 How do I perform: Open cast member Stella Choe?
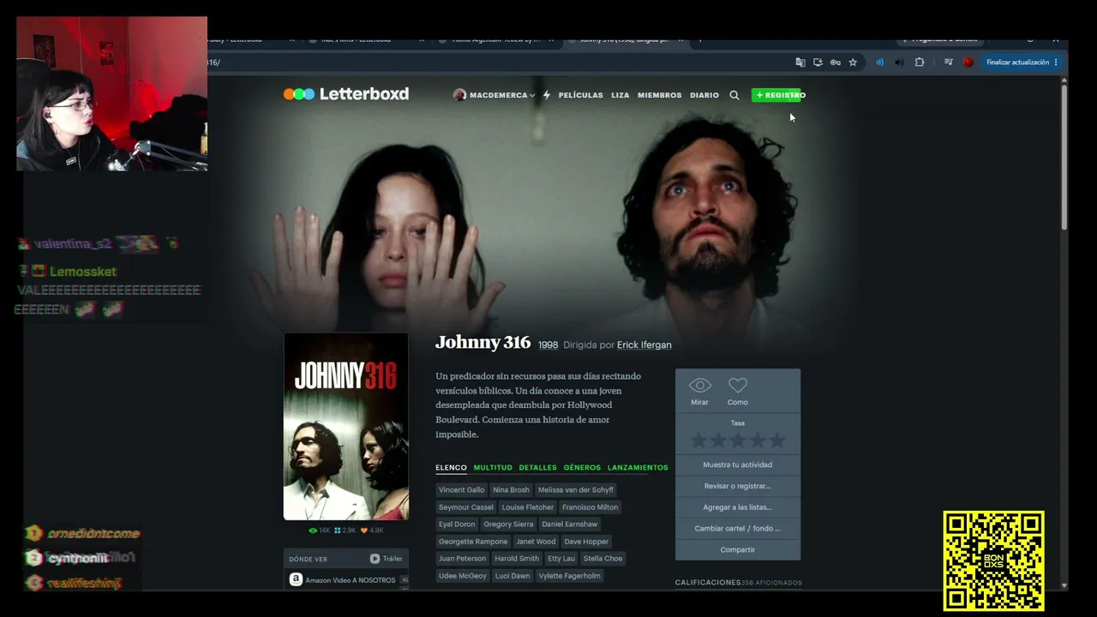pyautogui.click(x=602, y=559)
